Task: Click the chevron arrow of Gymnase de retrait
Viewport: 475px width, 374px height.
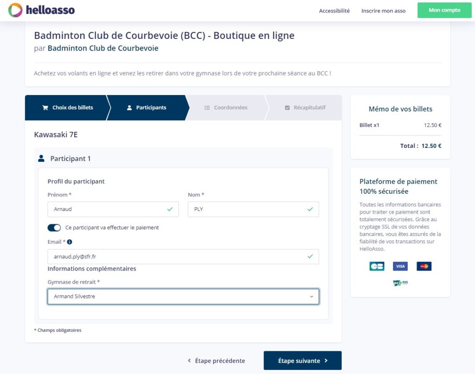Action: pyautogui.click(x=311, y=297)
